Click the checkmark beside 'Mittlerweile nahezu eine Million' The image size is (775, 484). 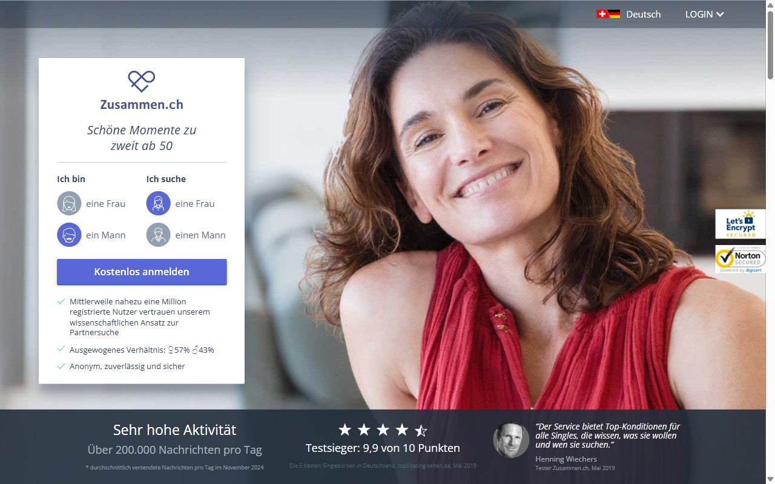[61, 301]
